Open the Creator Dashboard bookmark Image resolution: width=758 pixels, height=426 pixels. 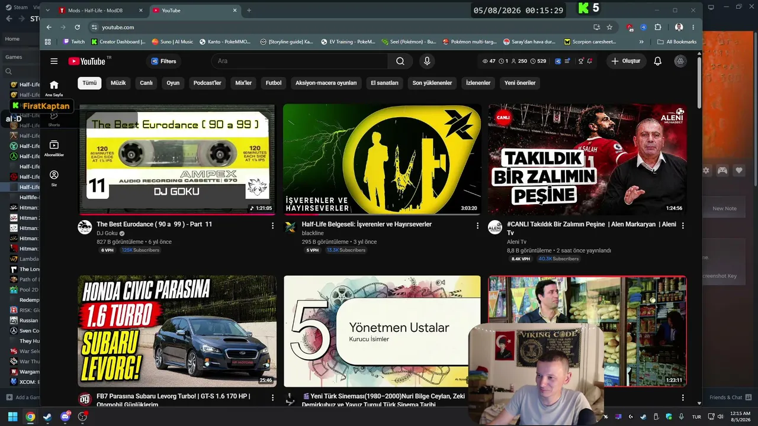tap(118, 42)
